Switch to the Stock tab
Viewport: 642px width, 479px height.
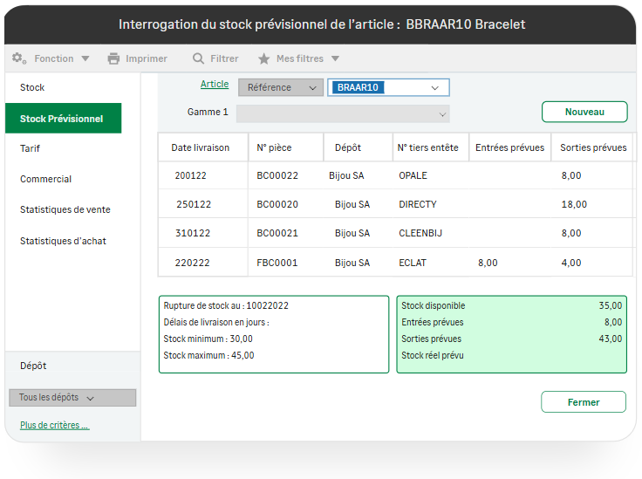click(x=32, y=87)
